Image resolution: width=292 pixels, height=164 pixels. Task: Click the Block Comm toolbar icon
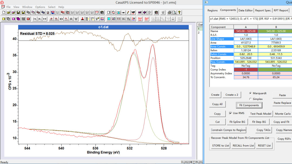tap(140, 19)
